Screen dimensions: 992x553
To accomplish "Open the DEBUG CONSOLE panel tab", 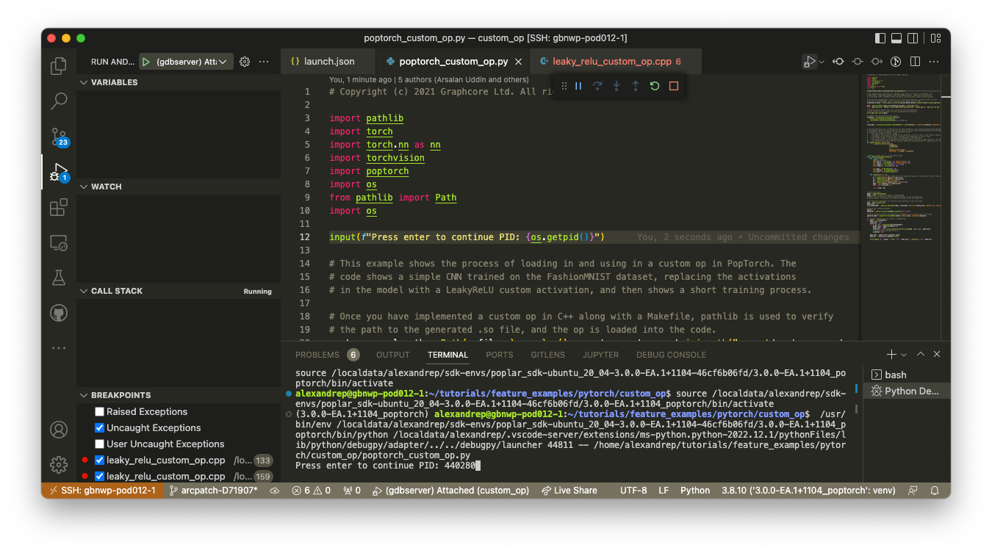I will coord(671,355).
